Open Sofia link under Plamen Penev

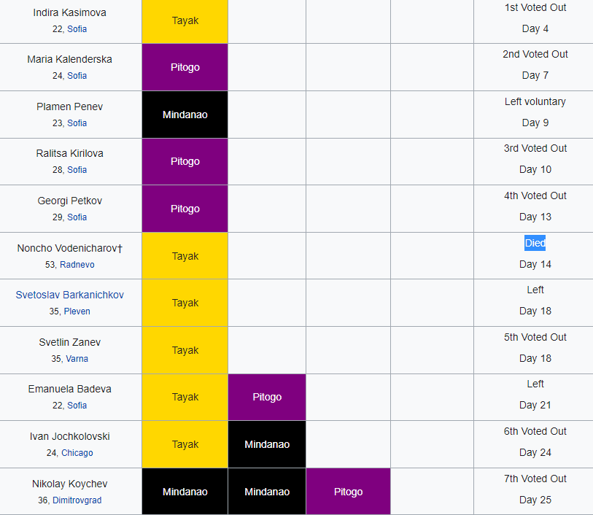click(x=77, y=123)
